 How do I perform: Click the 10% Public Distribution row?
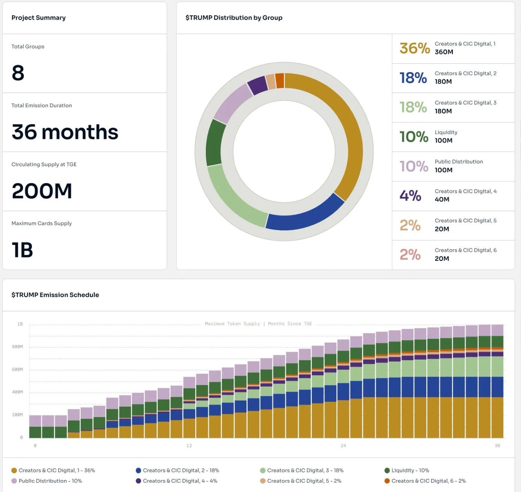click(453, 166)
